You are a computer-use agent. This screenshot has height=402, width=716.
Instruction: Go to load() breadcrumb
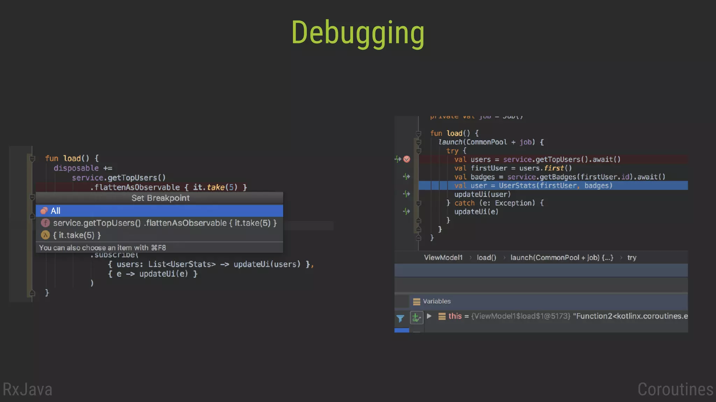486,258
